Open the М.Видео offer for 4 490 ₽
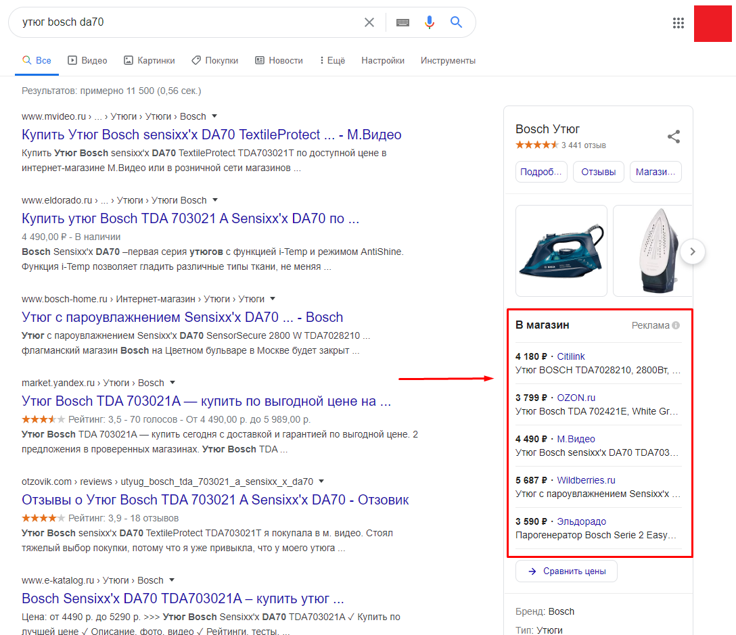This screenshot has width=736, height=635. 576,439
